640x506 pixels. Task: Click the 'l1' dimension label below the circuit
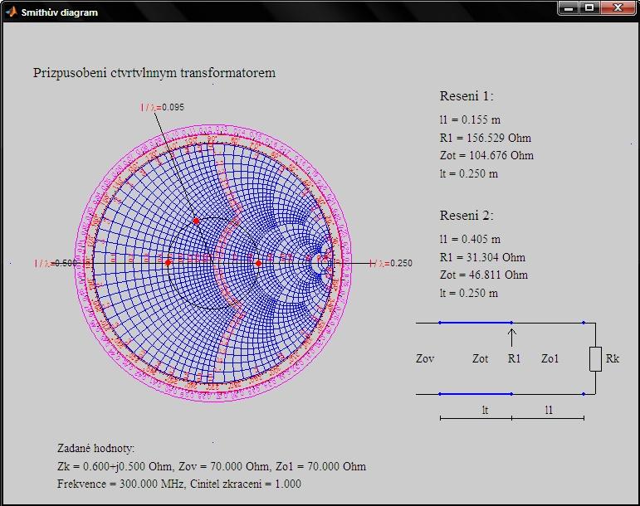(x=549, y=410)
